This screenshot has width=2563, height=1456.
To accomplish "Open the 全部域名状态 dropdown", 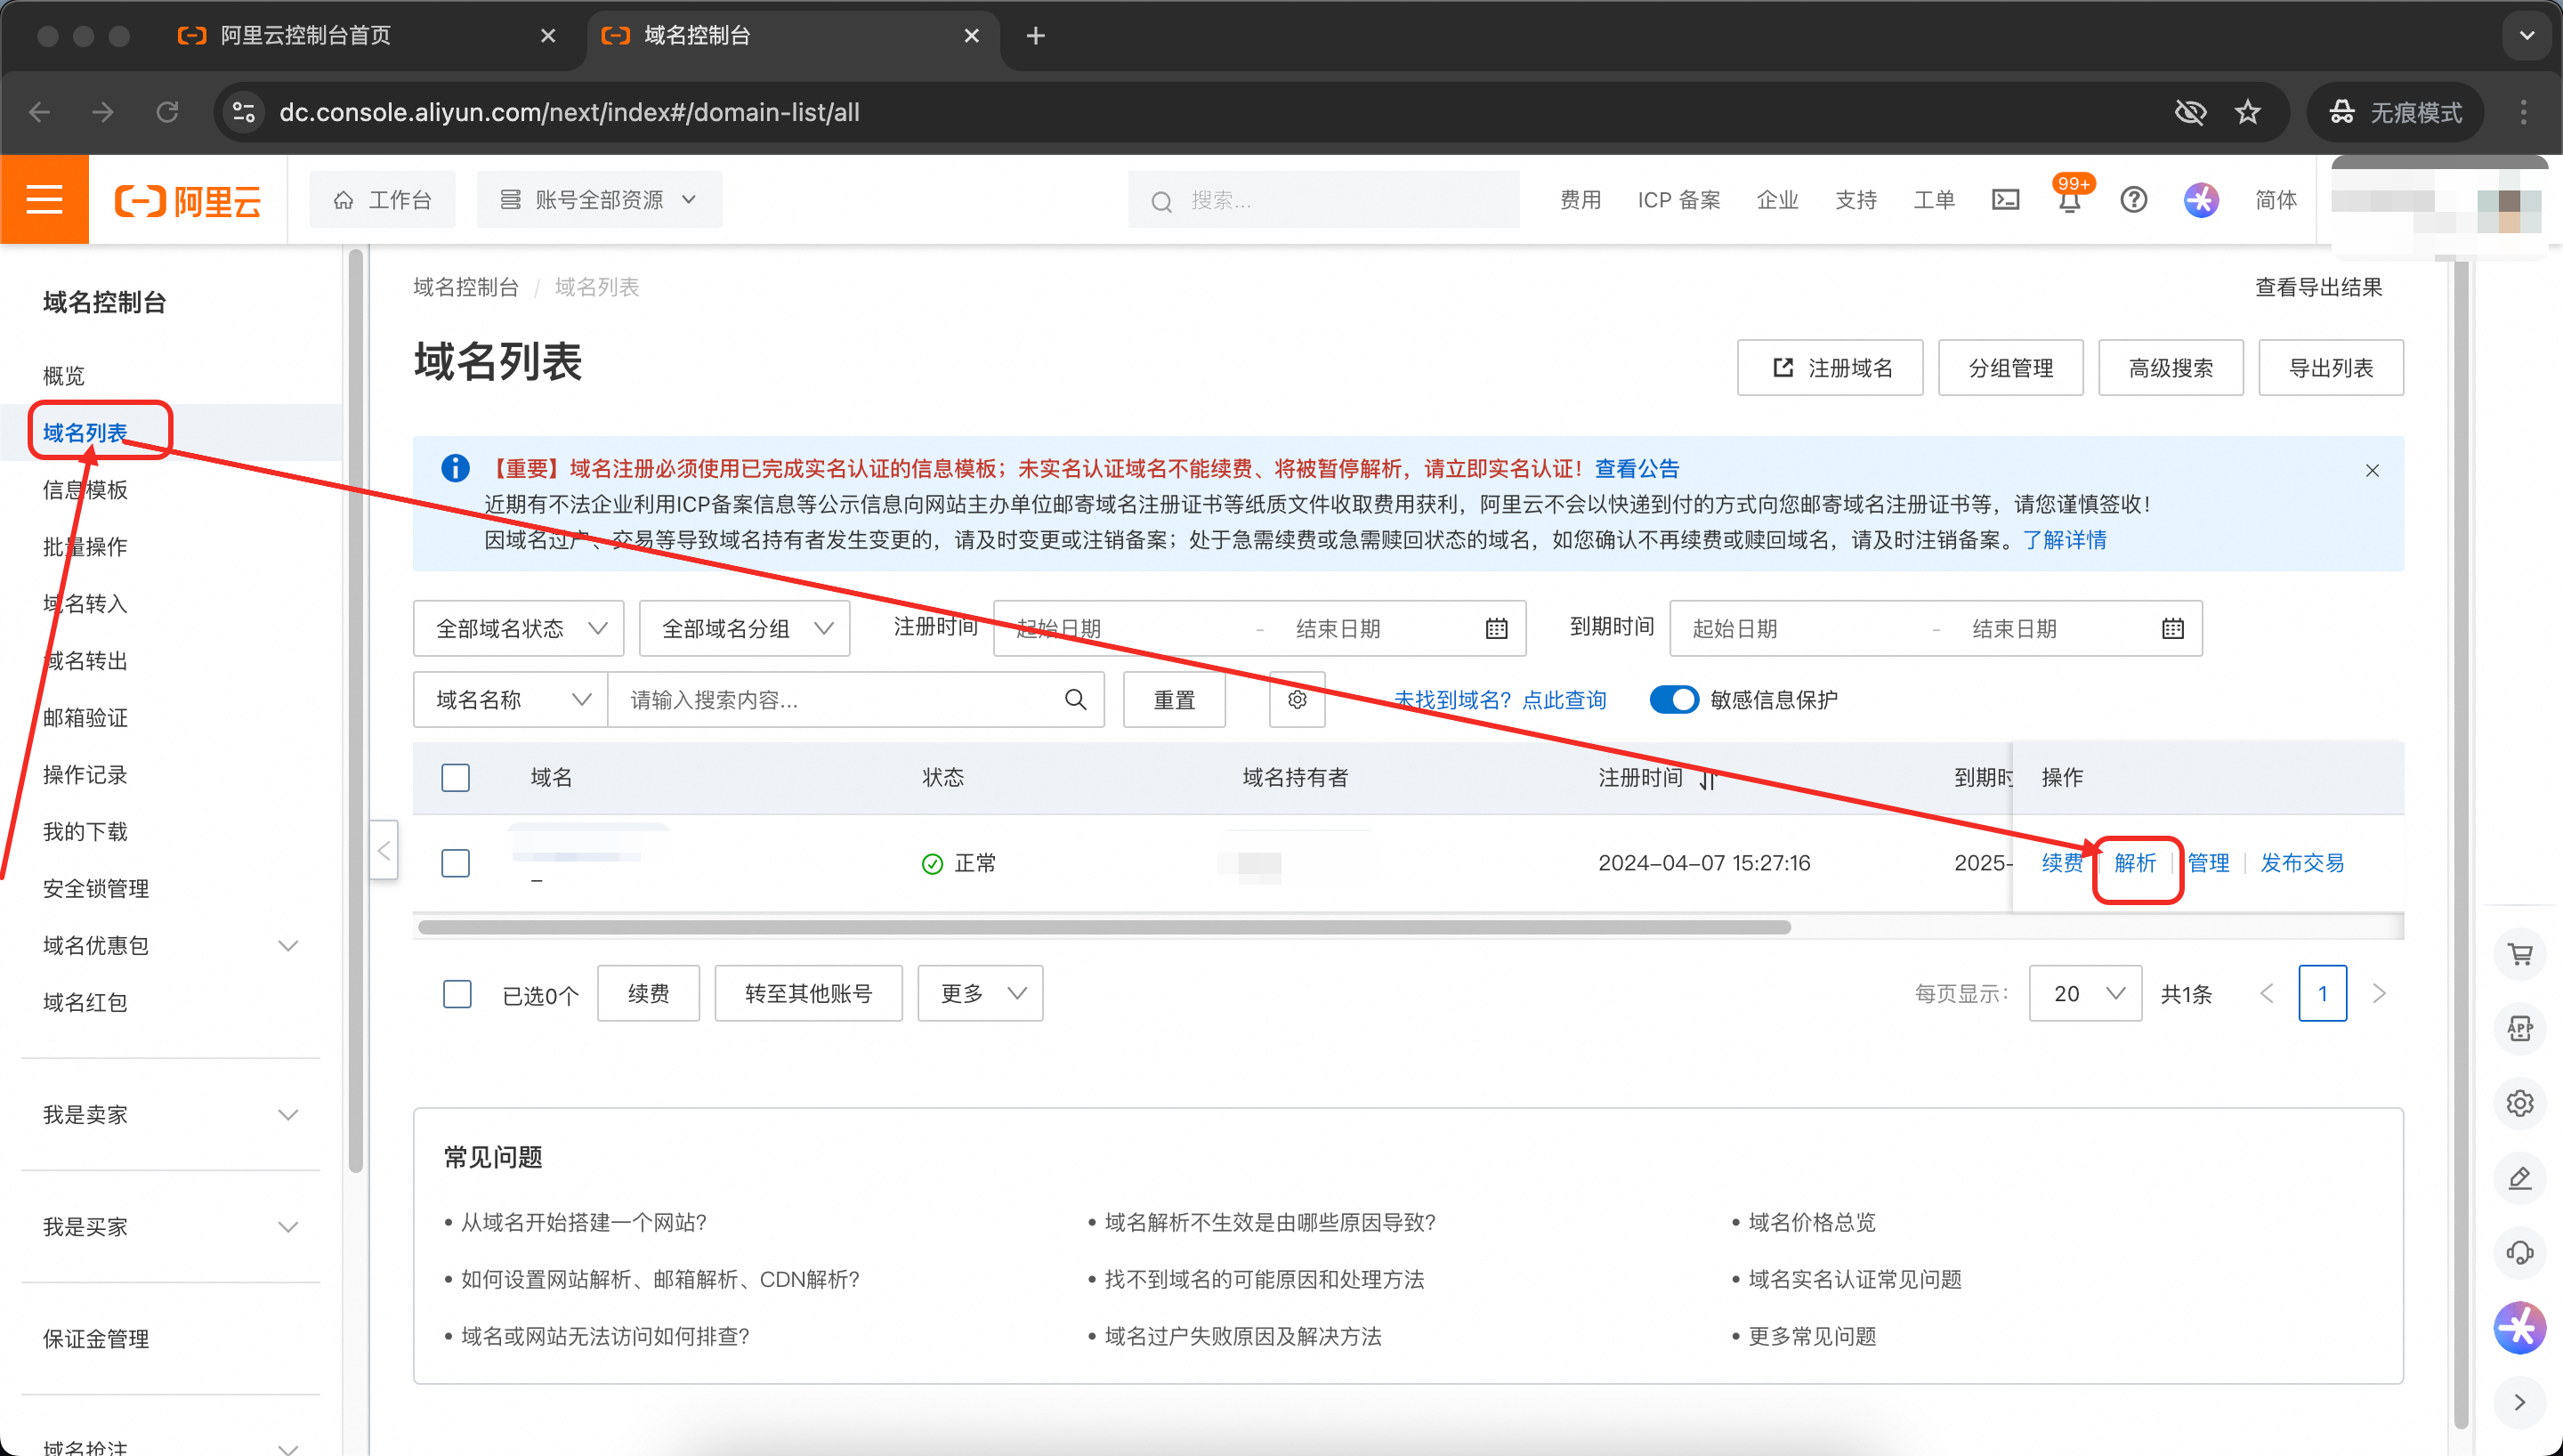I will pos(518,628).
